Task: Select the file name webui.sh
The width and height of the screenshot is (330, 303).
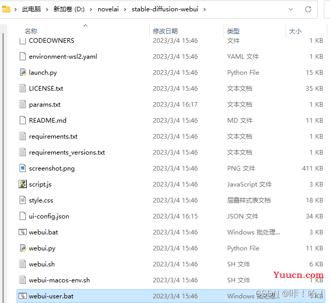Action: click(42, 264)
